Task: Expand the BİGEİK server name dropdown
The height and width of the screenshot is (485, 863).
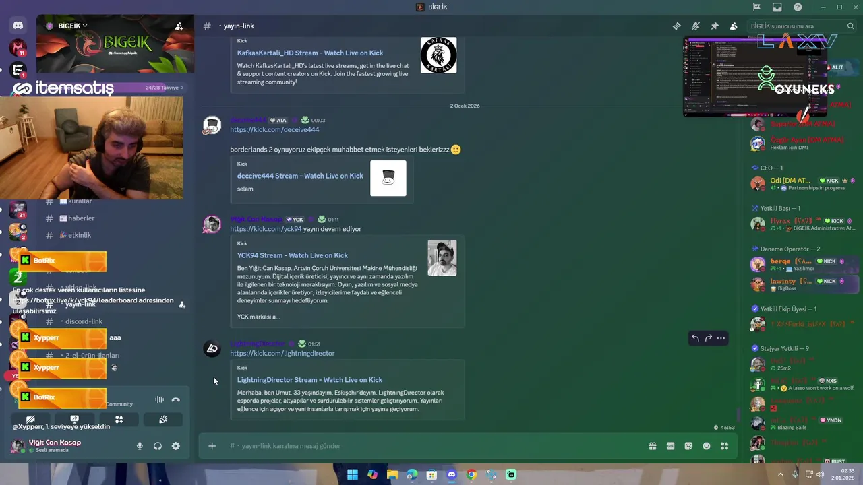Action: [73, 26]
